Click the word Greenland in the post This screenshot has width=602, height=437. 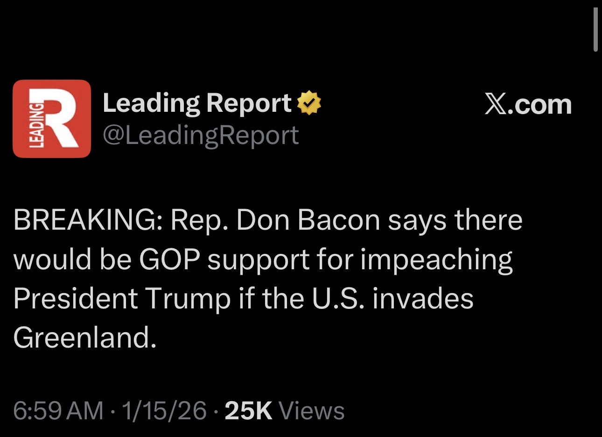(x=82, y=337)
